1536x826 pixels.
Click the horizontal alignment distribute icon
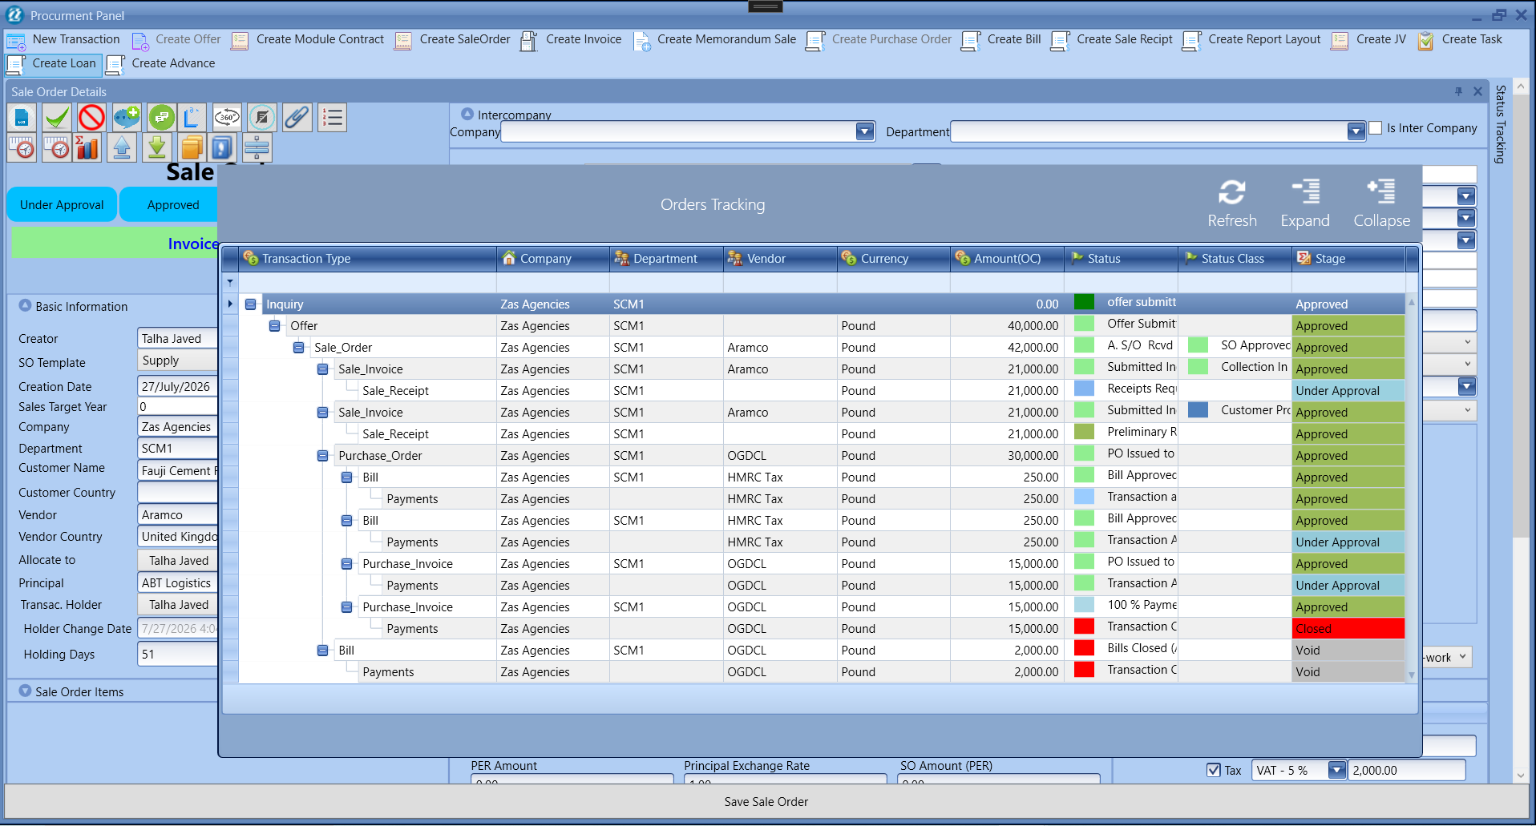[x=257, y=147]
